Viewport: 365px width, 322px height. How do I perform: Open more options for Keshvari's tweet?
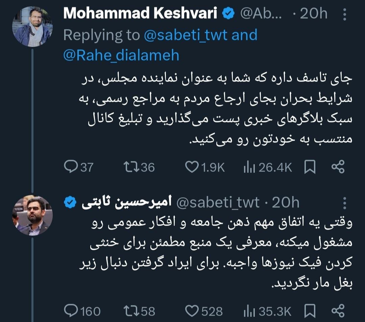pos(344,14)
